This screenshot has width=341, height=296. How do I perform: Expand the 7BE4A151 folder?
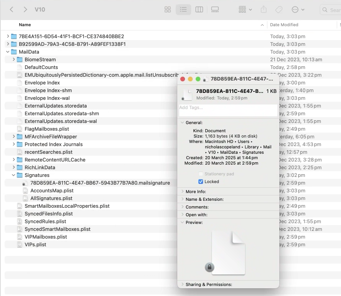point(8,36)
